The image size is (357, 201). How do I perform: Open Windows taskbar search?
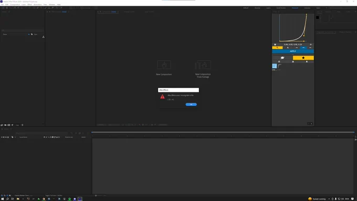[x=7, y=199]
